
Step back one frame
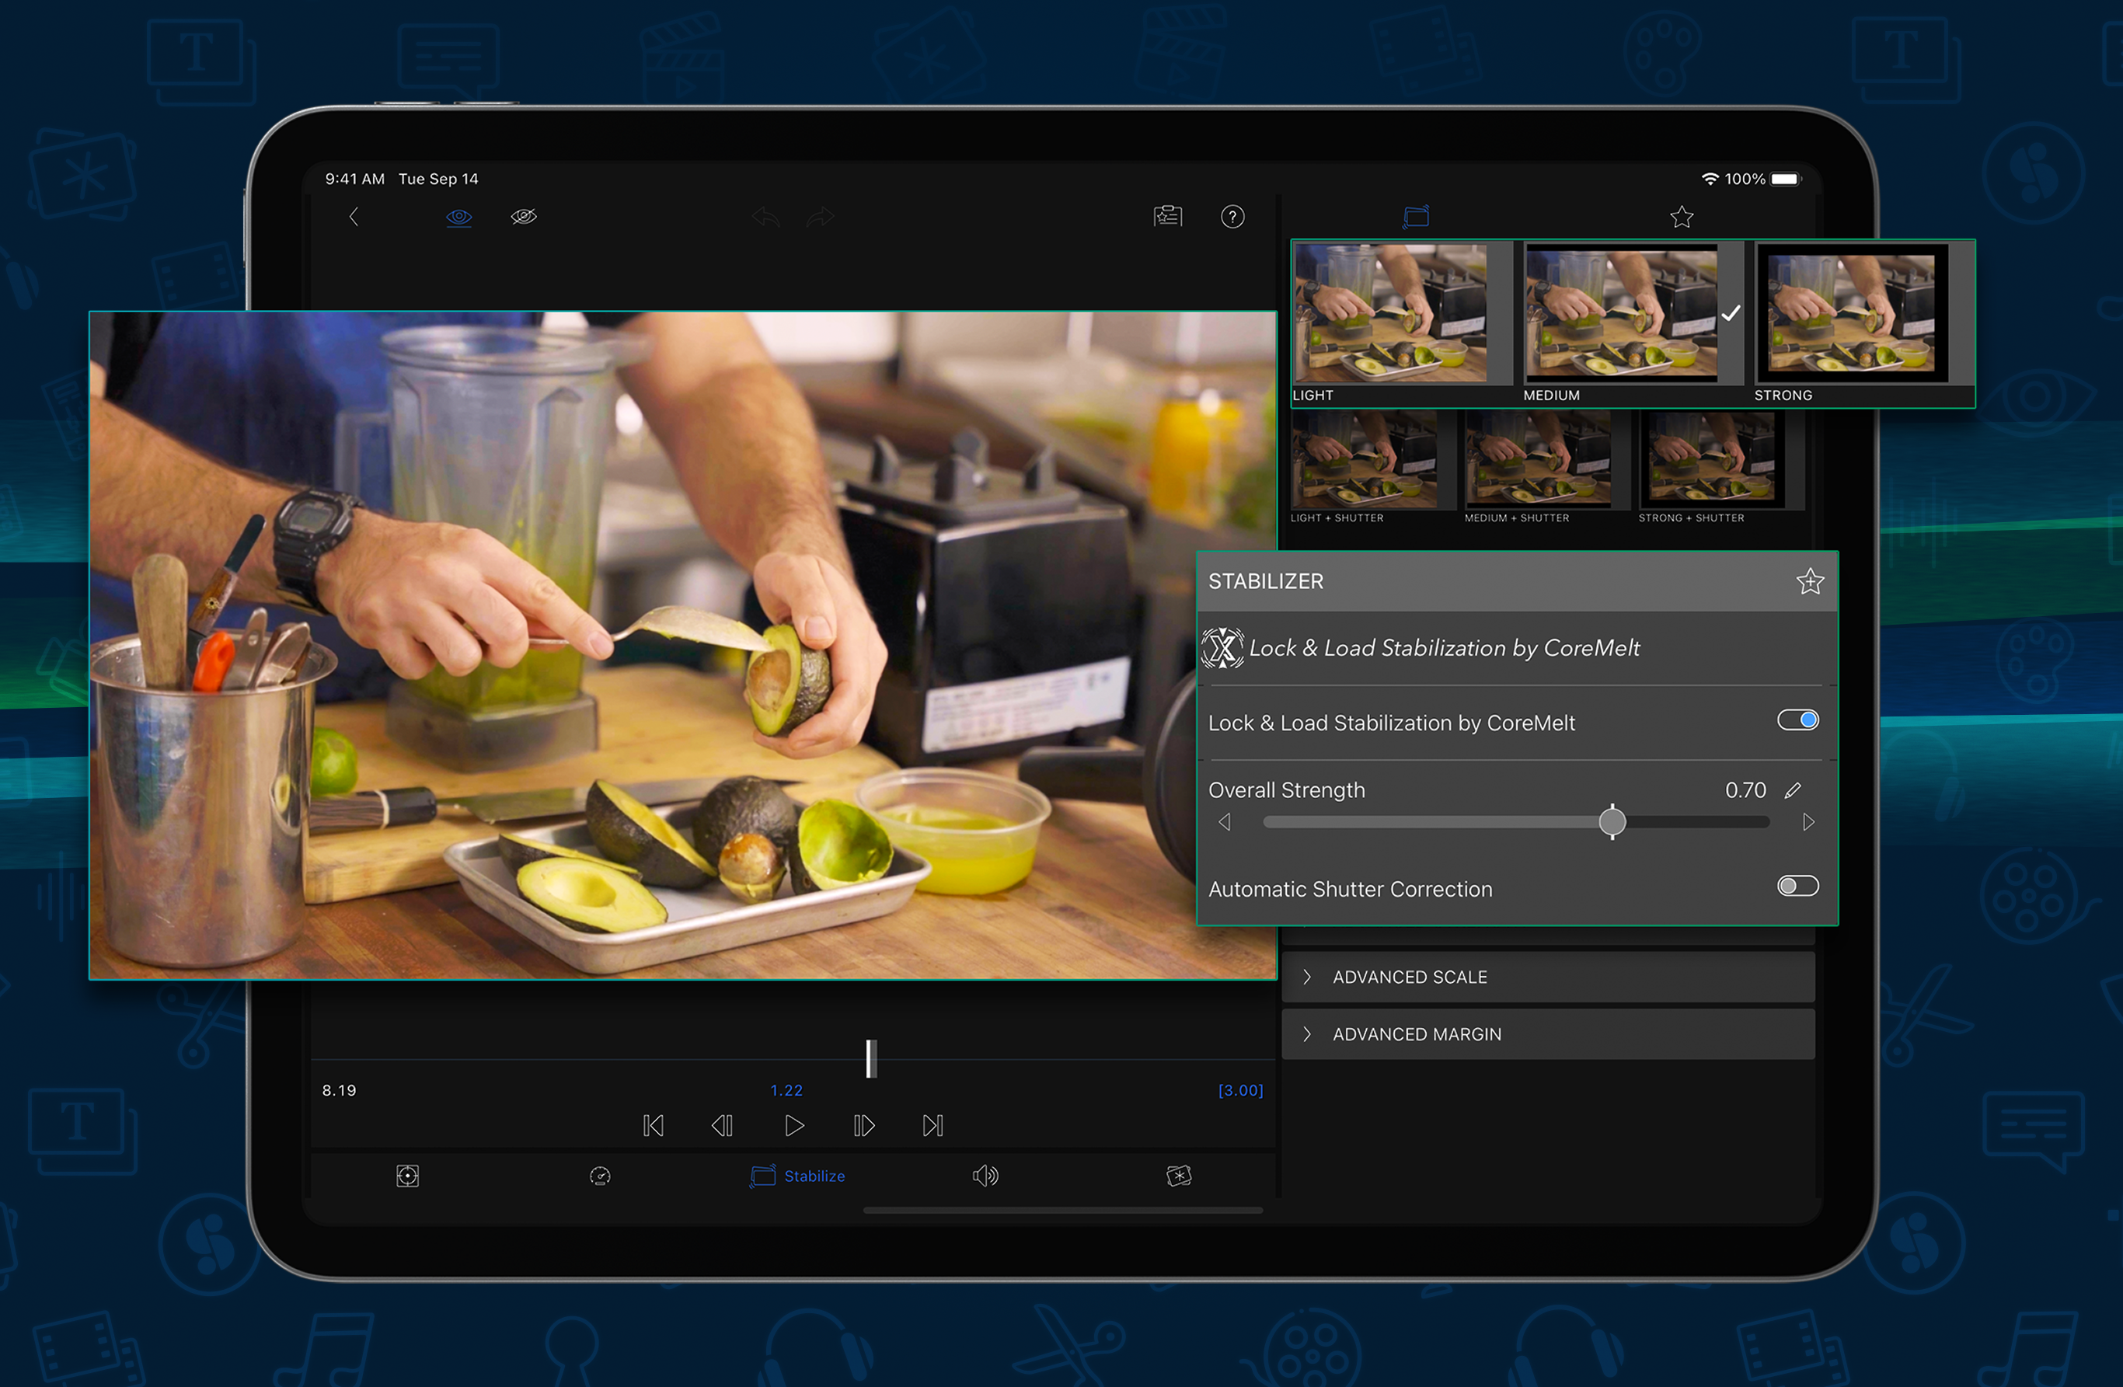pyautogui.click(x=722, y=1126)
